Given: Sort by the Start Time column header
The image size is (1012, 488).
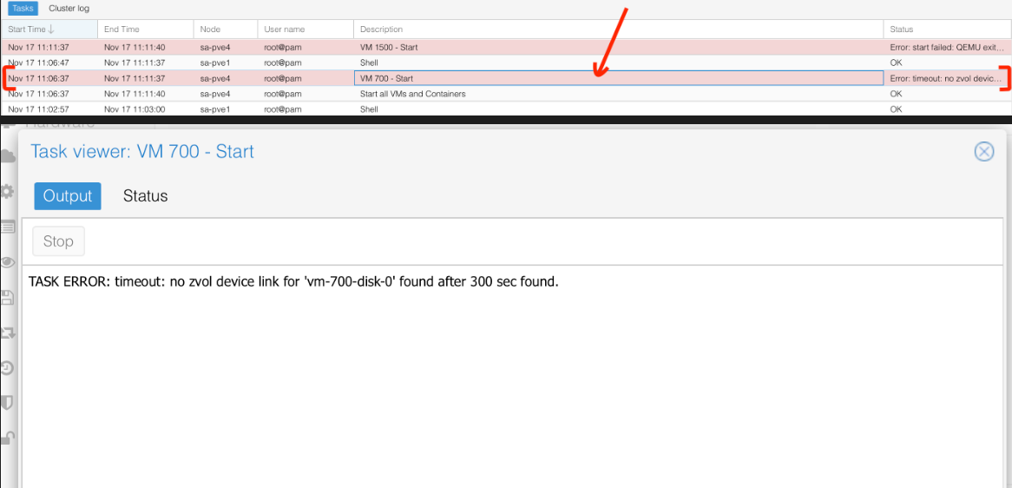Looking at the screenshot, I should pyautogui.click(x=49, y=29).
